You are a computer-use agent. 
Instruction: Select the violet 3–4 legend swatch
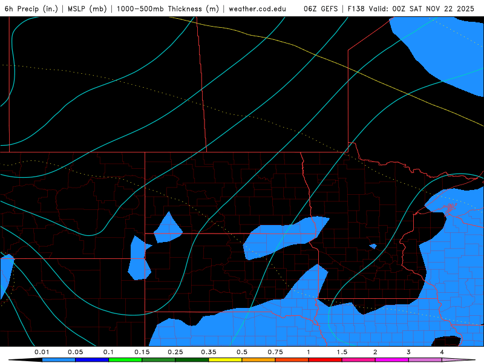pyautogui.click(x=425, y=360)
